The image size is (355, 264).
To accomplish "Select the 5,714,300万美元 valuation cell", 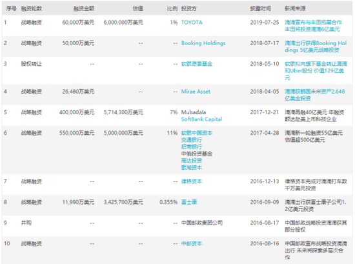I will pyautogui.click(x=123, y=112).
